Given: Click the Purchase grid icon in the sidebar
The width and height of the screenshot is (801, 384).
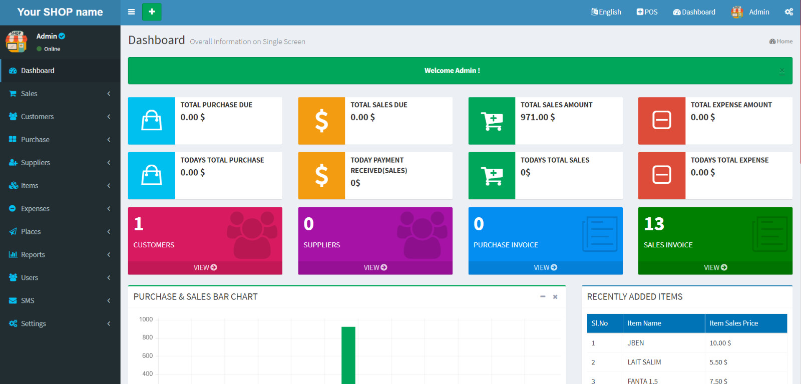Looking at the screenshot, I should point(13,140).
